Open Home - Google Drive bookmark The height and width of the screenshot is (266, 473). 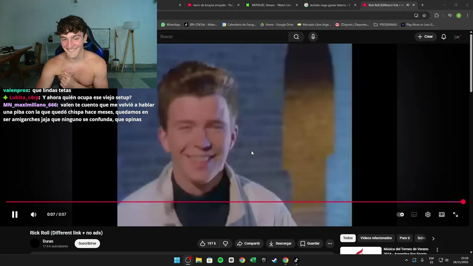coord(277,25)
